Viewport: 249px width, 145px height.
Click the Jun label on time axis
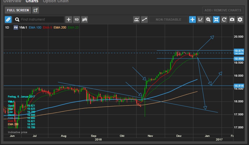coord(12,136)
